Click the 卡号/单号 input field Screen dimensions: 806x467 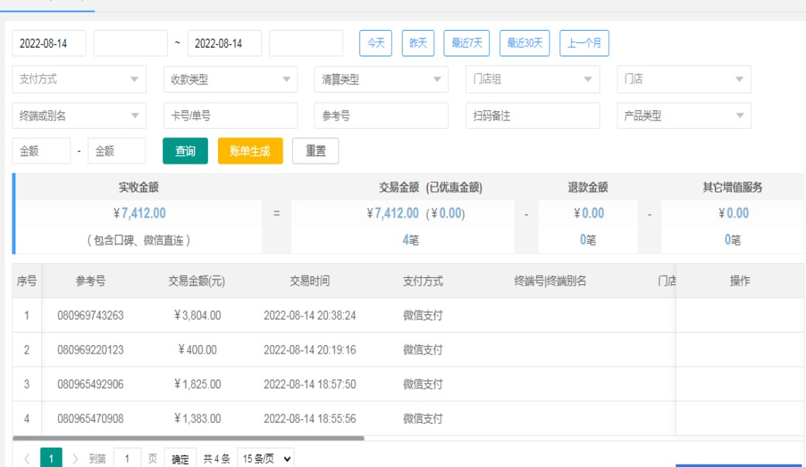(x=230, y=116)
